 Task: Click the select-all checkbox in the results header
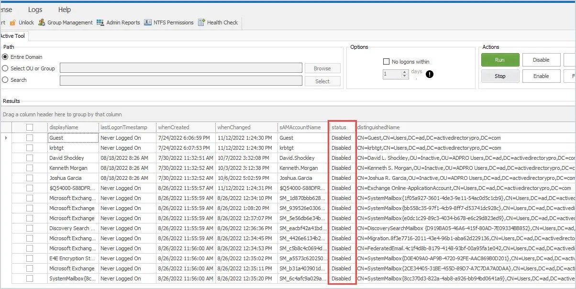pyautogui.click(x=29, y=126)
